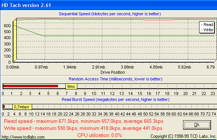Click the Random Access Time heading
217x140 pixels.
coord(115,79)
